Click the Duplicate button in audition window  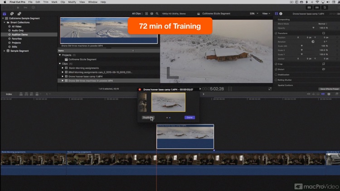click(148, 118)
